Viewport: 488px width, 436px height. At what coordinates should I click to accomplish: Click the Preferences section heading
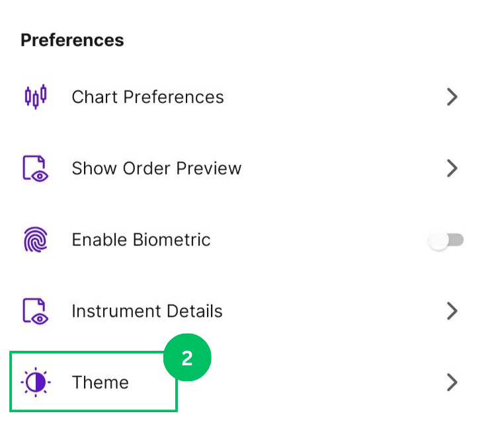[x=72, y=40]
